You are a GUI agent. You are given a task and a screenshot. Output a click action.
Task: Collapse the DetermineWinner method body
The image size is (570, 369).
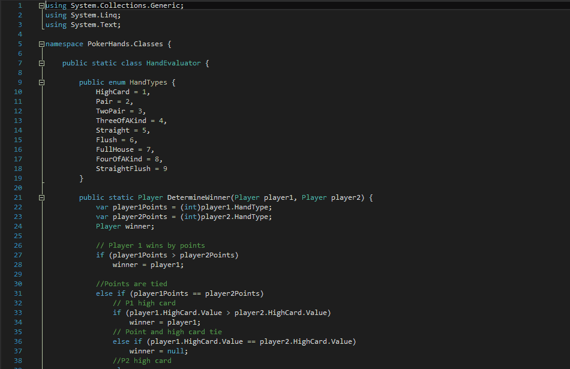(41, 197)
